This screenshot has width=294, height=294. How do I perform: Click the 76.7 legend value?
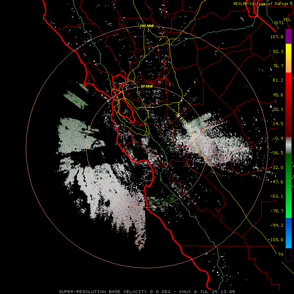click(x=278, y=66)
